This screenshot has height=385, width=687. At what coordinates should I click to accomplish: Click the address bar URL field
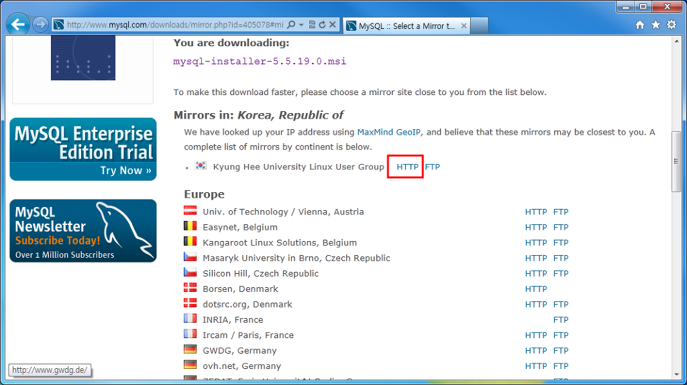(175, 25)
